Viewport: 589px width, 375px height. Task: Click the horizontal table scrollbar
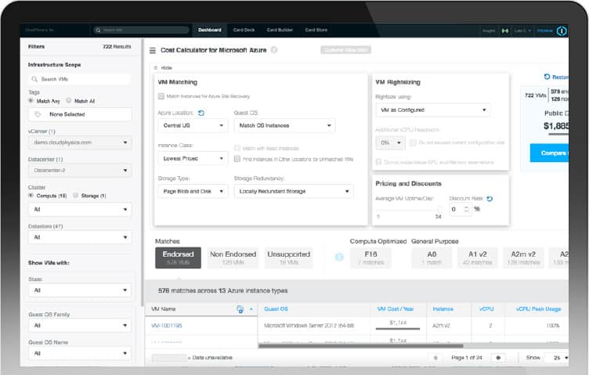pyautogui.click(x=360, y=346)
